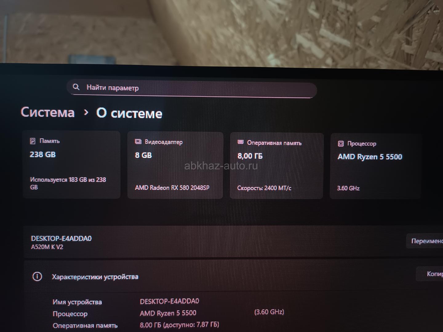
Task: Select the Процессор row in device specs
Action: point(168,313)
